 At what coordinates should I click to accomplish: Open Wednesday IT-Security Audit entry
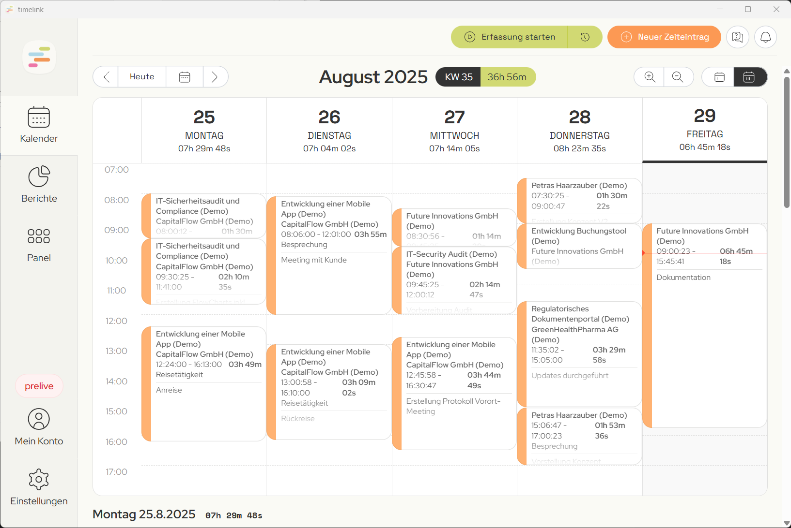(x=454, y=280)
